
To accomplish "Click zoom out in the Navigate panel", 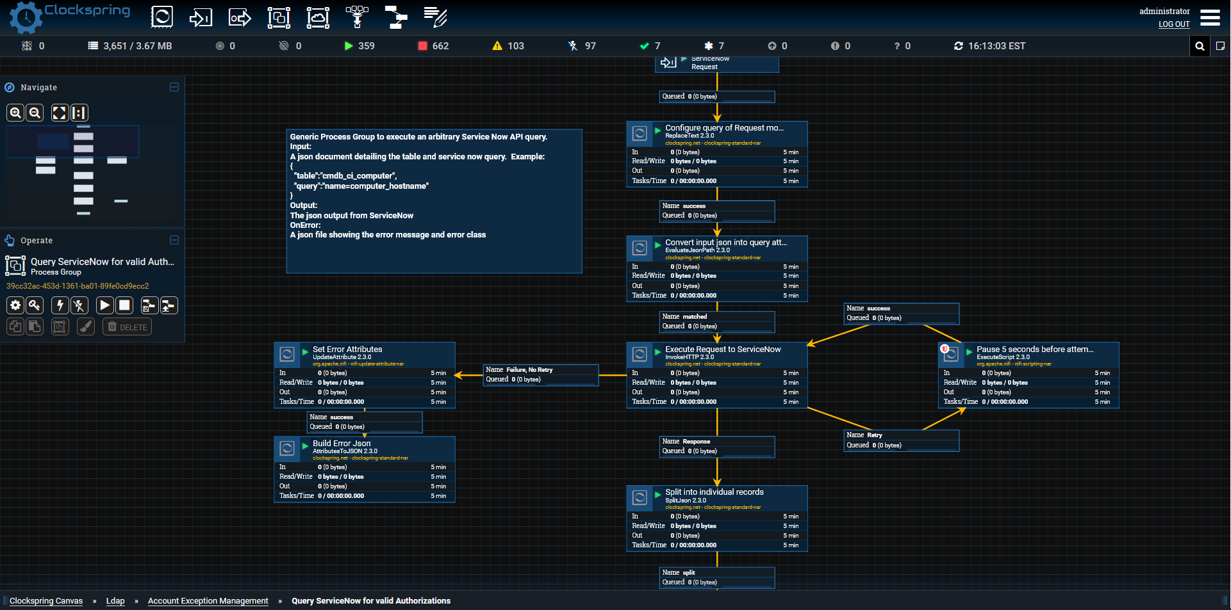I will 34,112.
